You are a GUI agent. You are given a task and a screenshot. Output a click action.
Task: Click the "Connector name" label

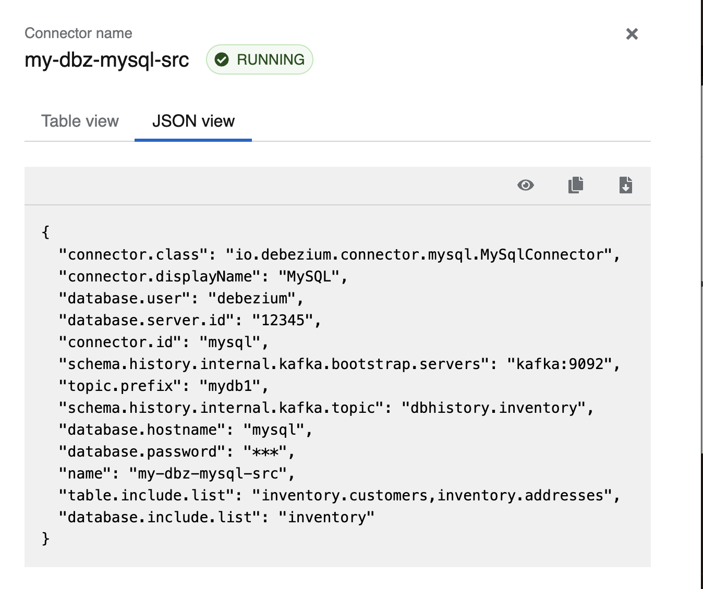[x=78, y=33]
